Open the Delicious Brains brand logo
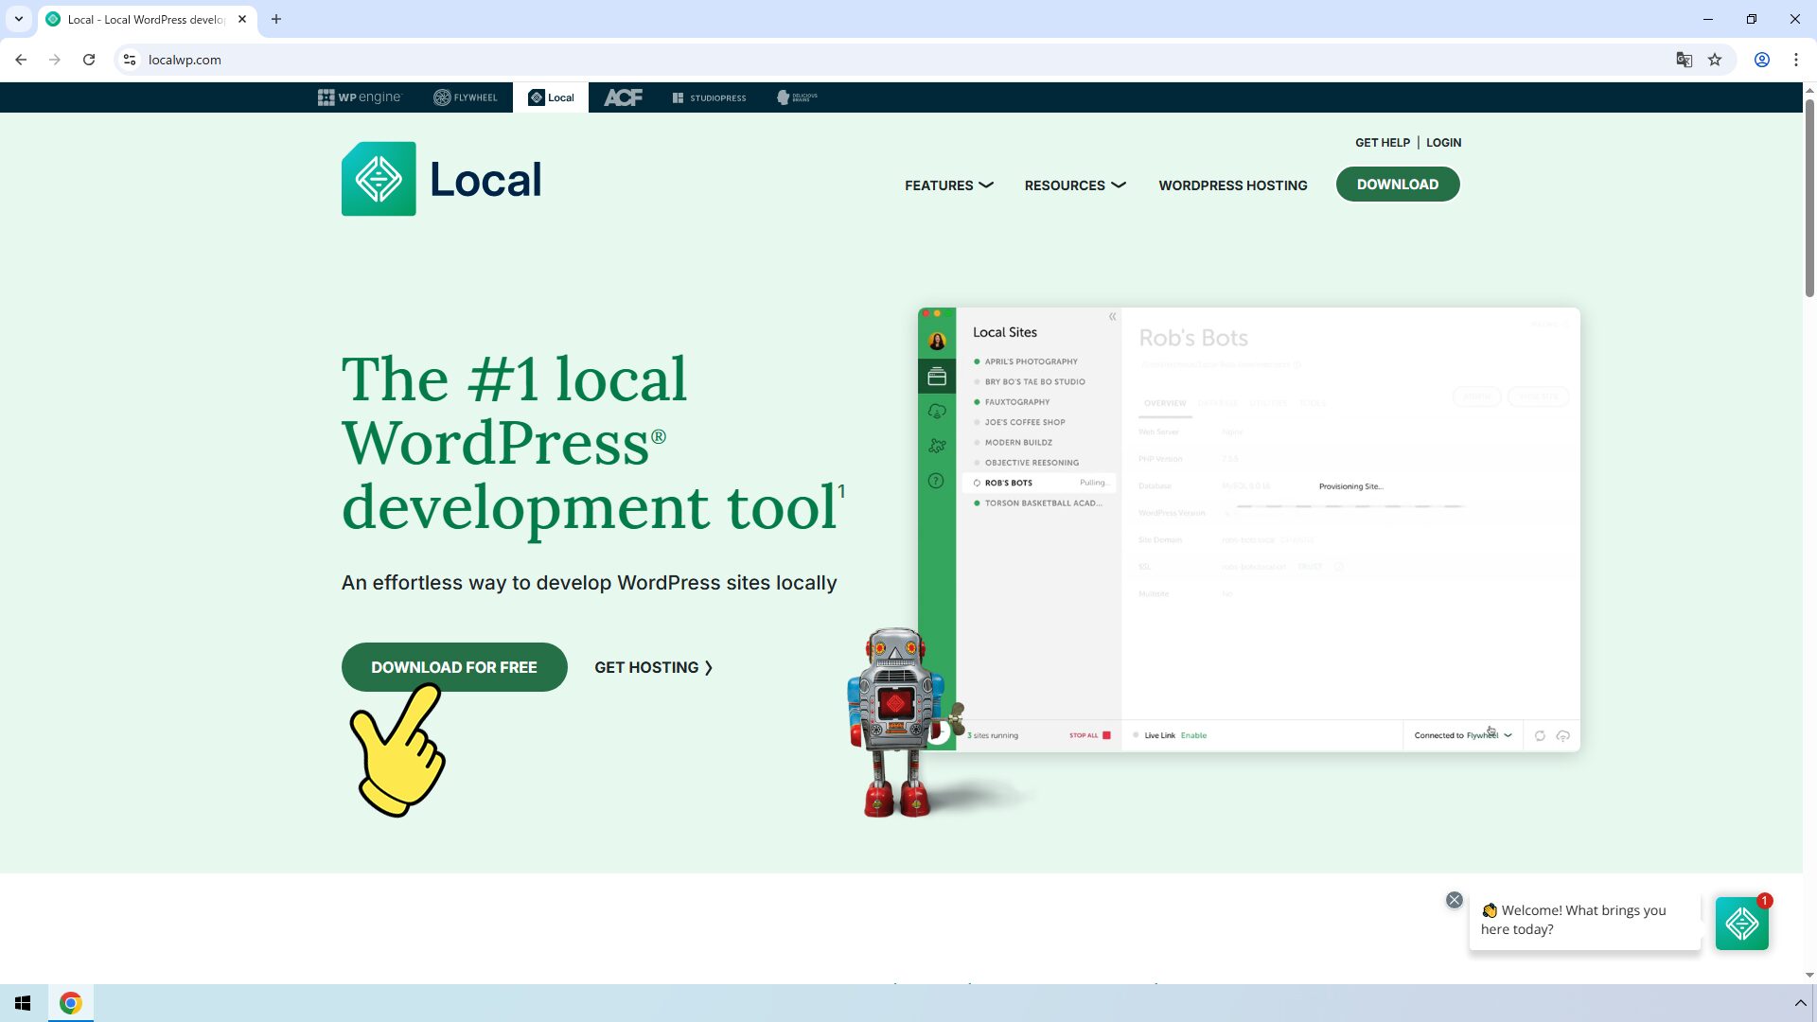This screenshot has height=1022, width=1817. pyautogui.click(x=797, y=97)
